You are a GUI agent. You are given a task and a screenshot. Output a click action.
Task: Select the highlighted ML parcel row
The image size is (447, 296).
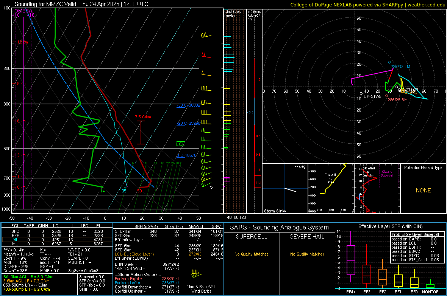pos(57,240)
